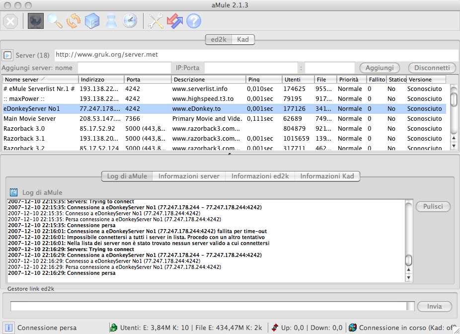Switch to the ed2k network tab

pyautogui.click(x=219, y=39)
